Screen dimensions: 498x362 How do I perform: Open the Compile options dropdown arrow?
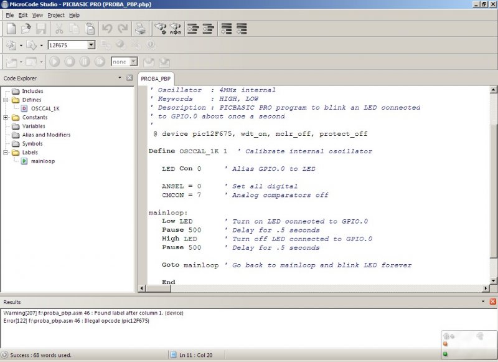click(x=21, y=45)
